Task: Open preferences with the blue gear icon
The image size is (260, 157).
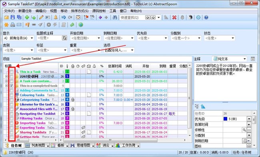Action: tap(198, 18)
